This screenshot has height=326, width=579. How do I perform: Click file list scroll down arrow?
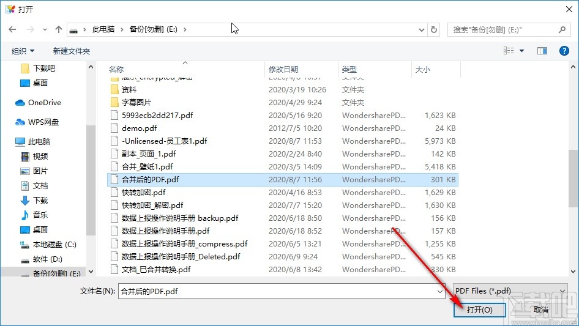[x=573, y=272]
